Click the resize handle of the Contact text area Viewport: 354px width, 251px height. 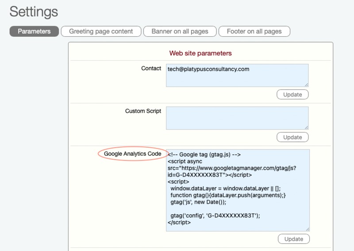click(306, 85)
